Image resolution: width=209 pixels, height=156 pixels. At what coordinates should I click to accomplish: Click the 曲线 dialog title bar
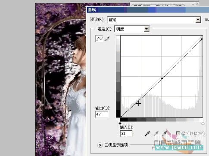[x=148, y=10]
